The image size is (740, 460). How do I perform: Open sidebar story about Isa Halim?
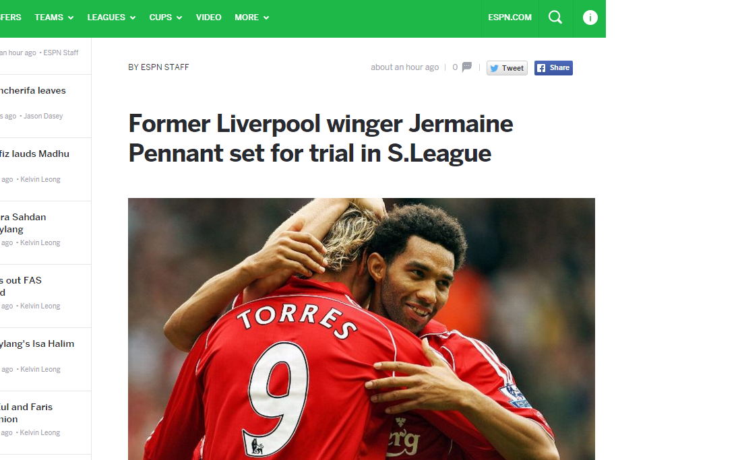click(x=37, y=343)
